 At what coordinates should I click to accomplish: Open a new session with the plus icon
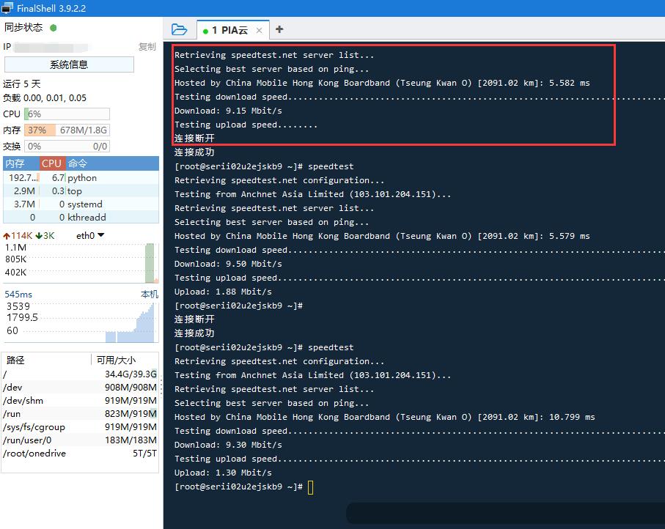279,30
